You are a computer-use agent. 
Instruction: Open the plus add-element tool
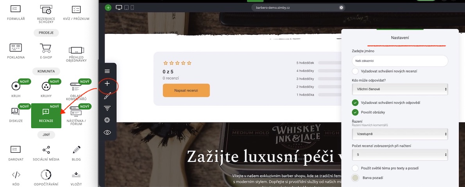(x=107, y=84)
